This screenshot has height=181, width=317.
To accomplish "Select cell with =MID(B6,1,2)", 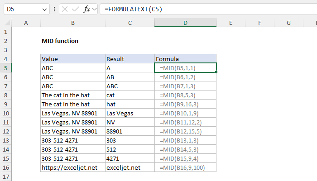I will [x=185, y=77].
